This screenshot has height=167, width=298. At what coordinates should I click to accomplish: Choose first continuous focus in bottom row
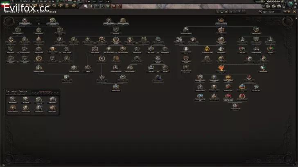12,108
